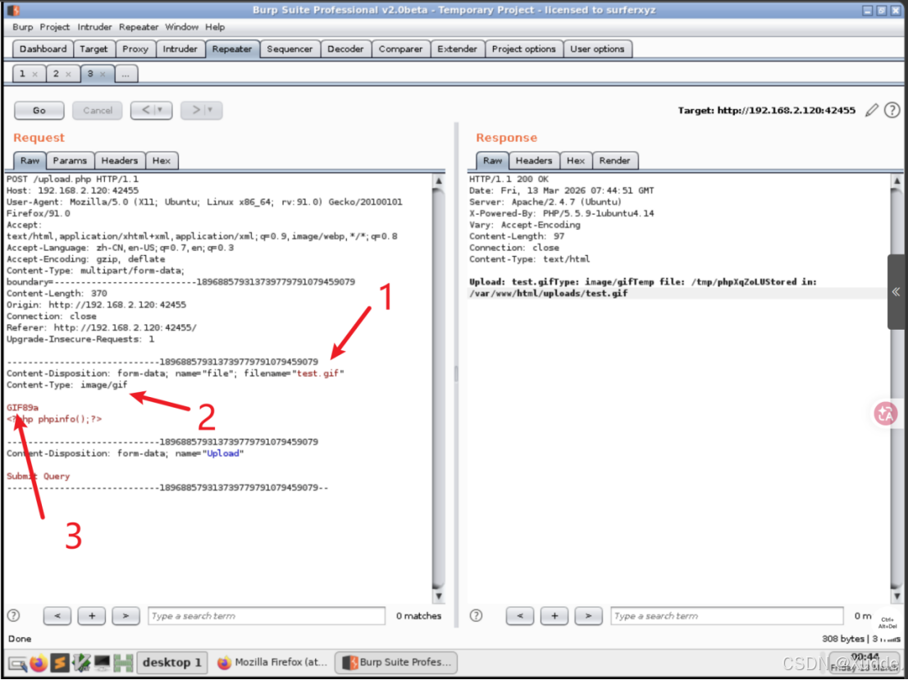Open help icon beside request search bar
Screen dimensions: 908x680
(x=14, y=616)
